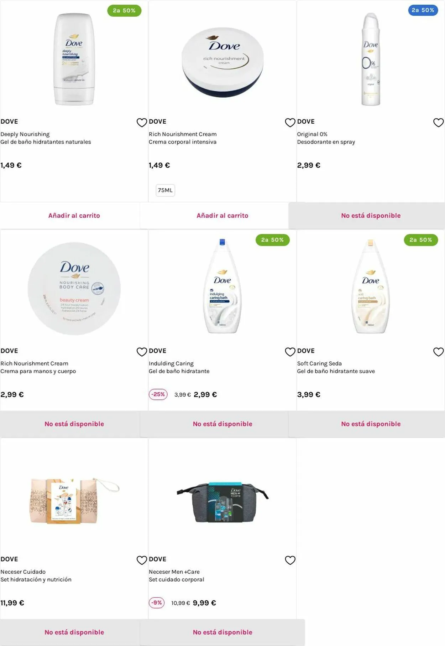Save Indulding Caring bath gel to favorites
Image resolution: width=445 pixels, height=646 pixels.
click(x=290, y=352)
